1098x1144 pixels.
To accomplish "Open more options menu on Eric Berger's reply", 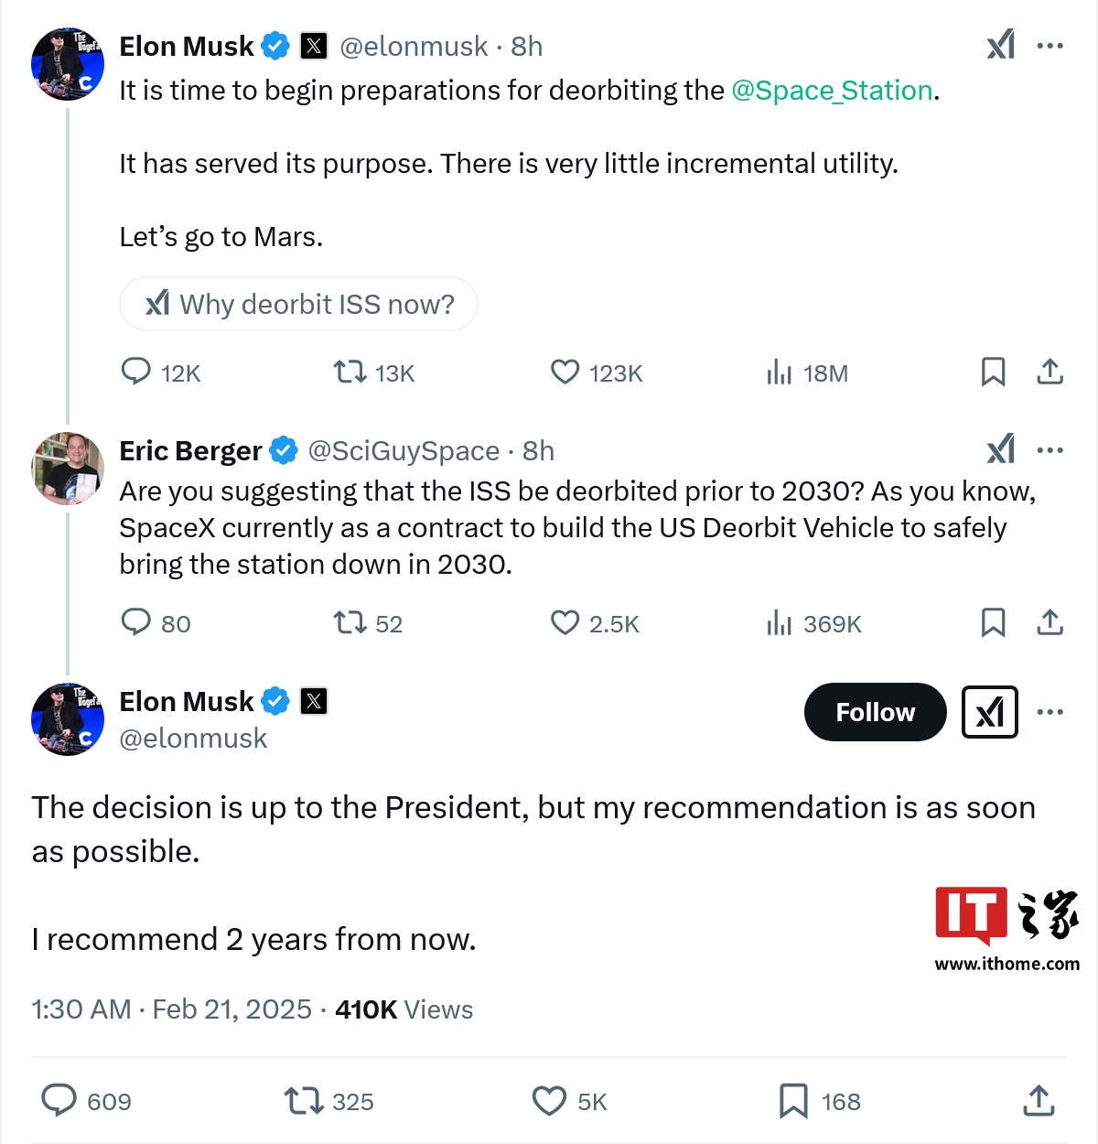I will [x=1050, y=450].
